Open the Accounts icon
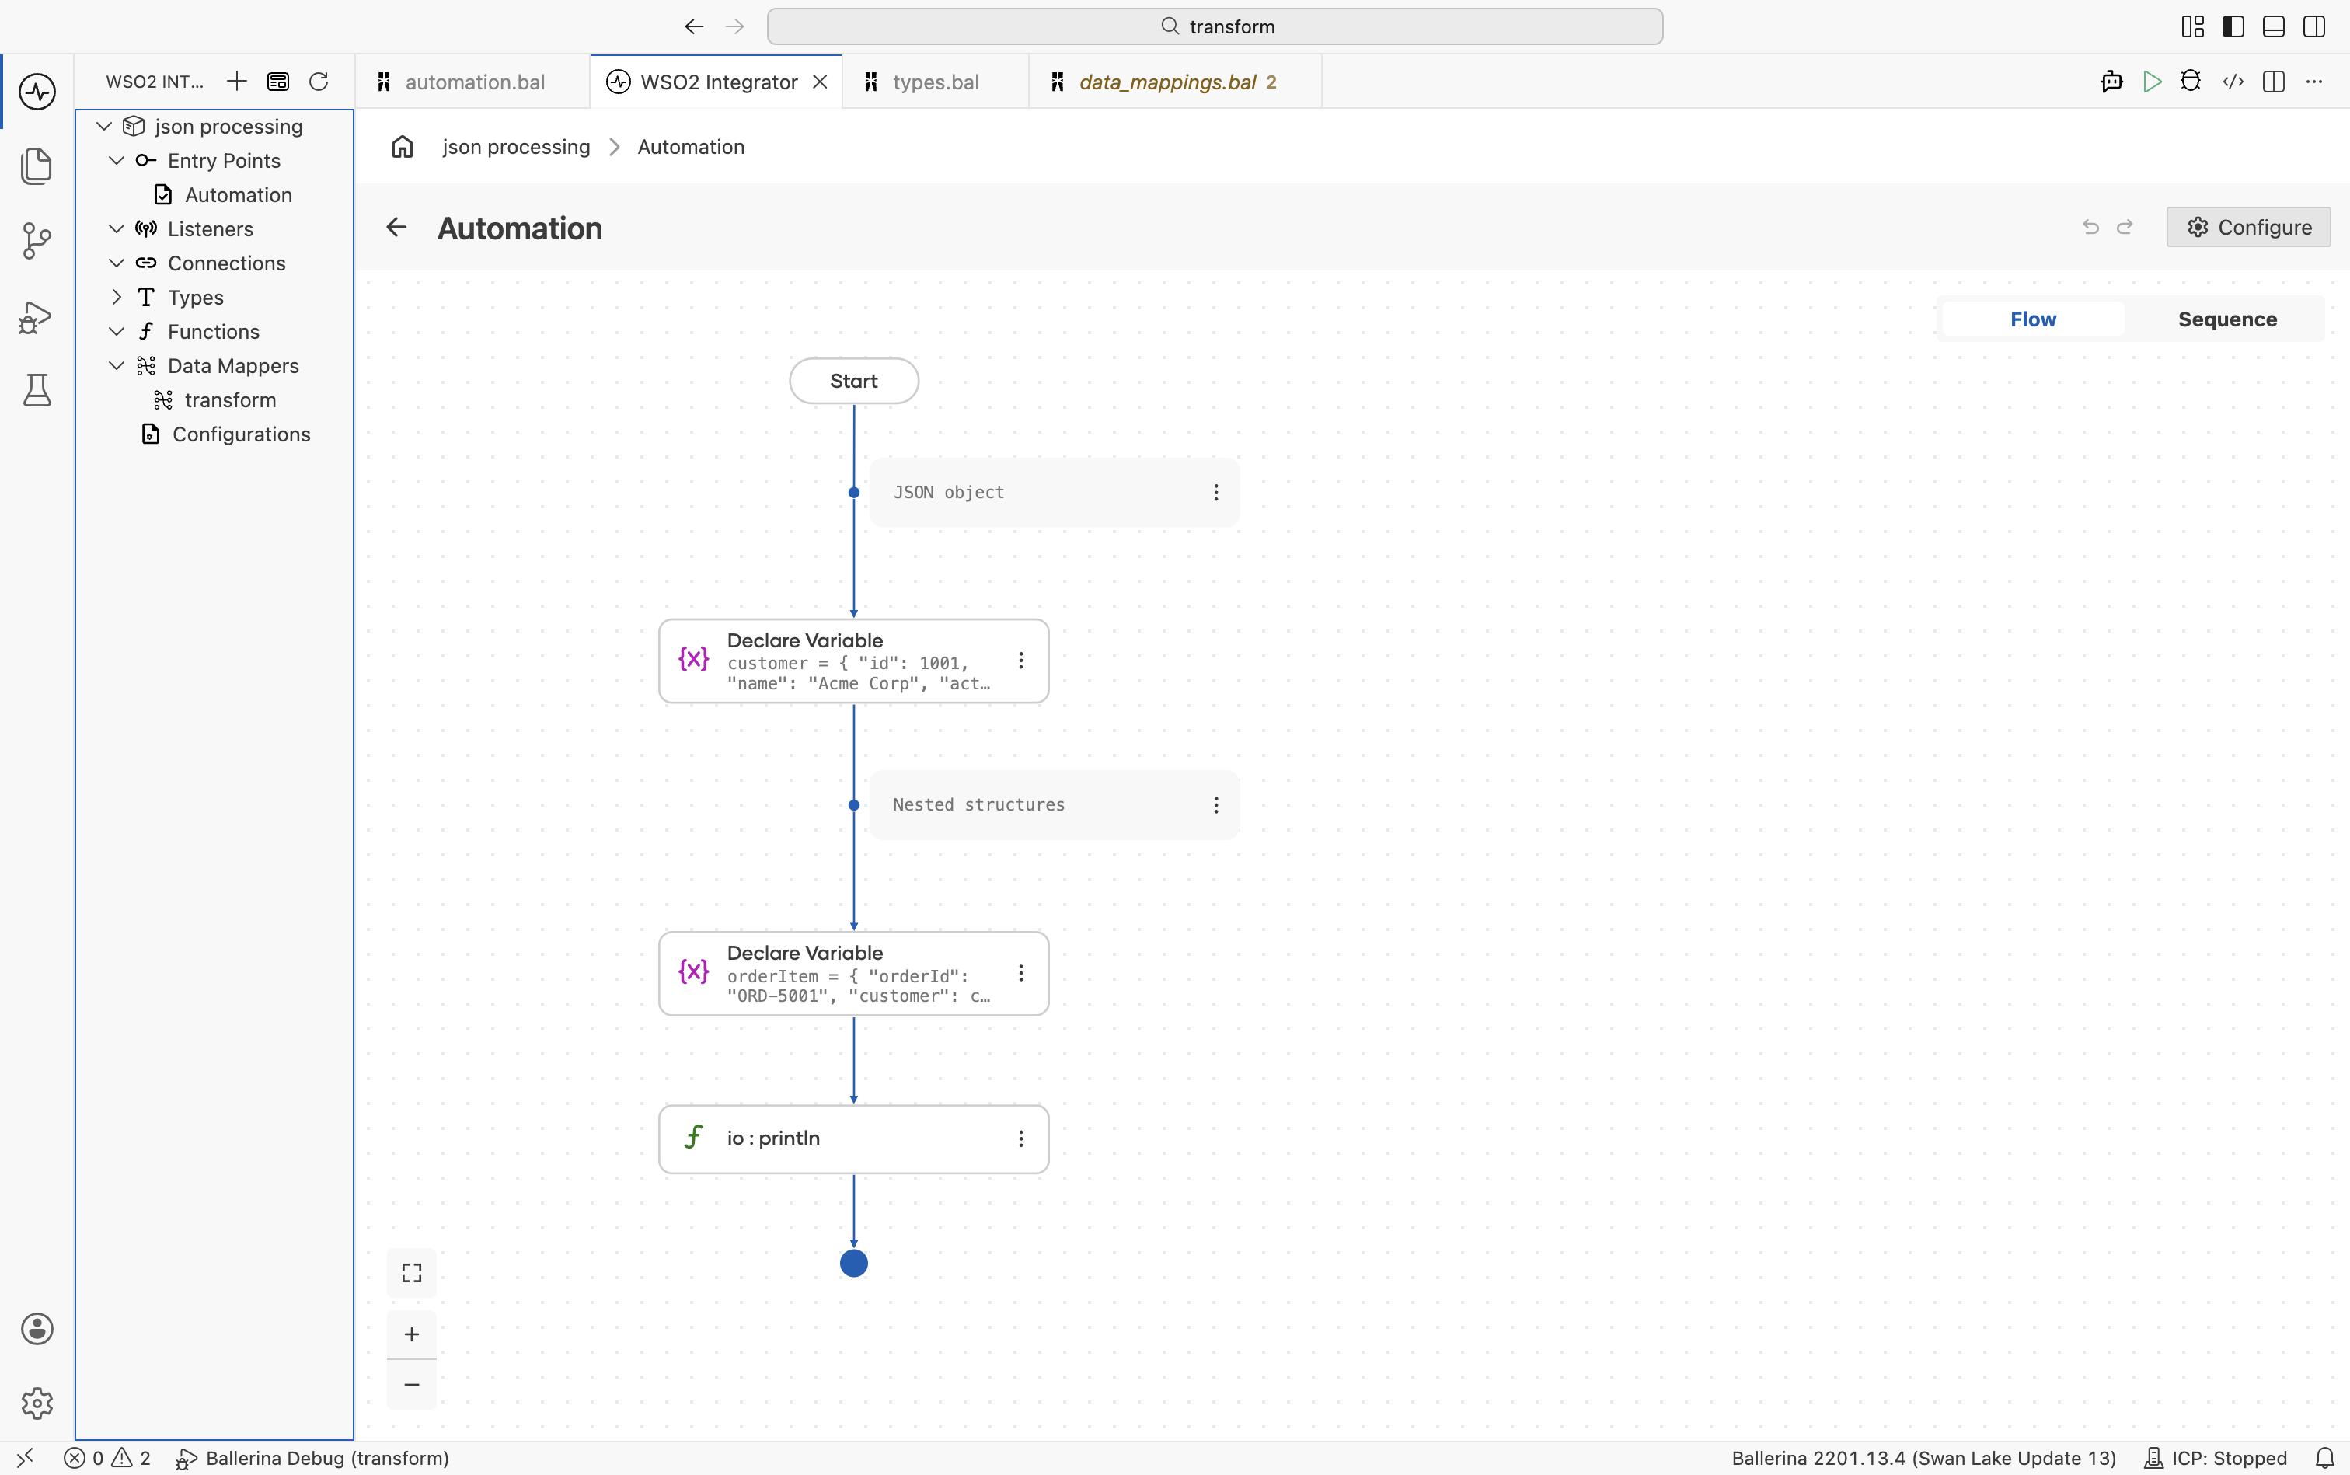2350x1475 pixels. 37,1329
